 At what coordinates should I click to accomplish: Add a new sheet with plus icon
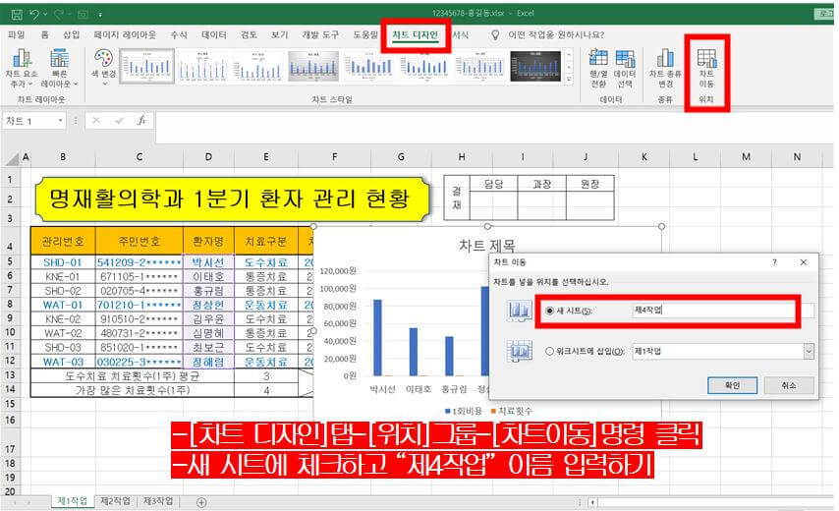click(x=201, y=502)
